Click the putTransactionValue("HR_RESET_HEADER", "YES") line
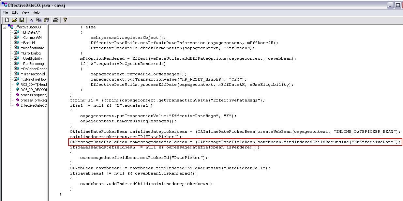The height and width of the screenshot is (201, 403). click(x=169, y=79)
